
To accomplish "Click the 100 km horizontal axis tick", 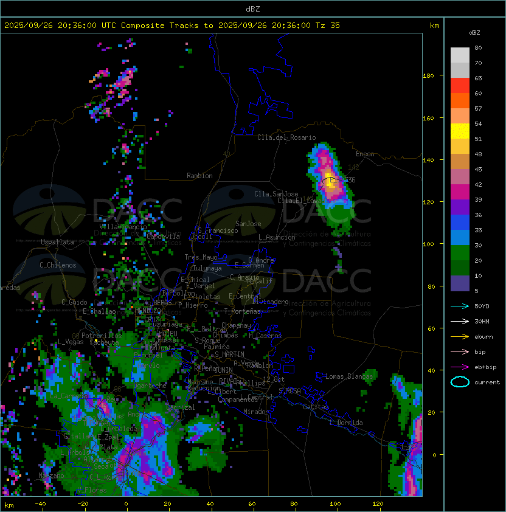I will click(x=335, y=504).
